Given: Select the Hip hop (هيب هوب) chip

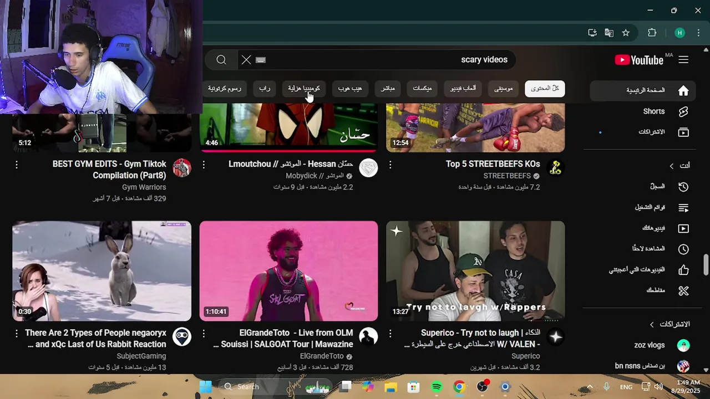Looking at the screenshot, I should (350, 89).
